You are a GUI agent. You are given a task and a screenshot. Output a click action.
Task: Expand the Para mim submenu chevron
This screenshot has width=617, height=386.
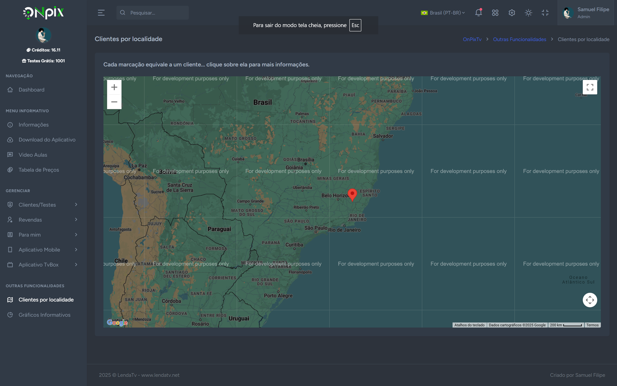(x=76, y=235)
